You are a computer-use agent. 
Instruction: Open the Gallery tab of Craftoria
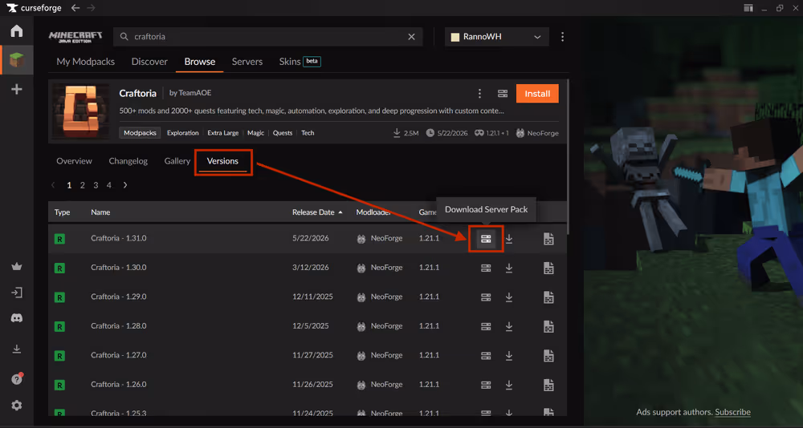177,161
